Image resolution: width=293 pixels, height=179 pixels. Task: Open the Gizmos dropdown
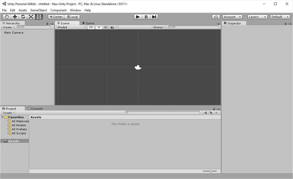pyautogui.click(x=159, y=27)
